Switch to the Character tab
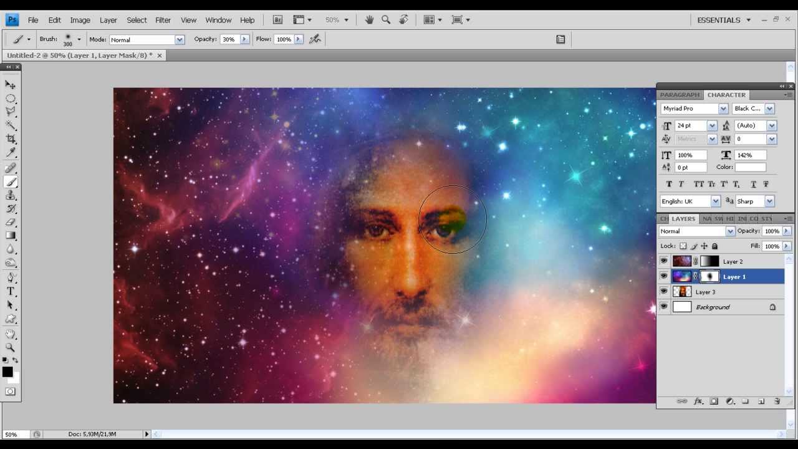 point(726,95)
